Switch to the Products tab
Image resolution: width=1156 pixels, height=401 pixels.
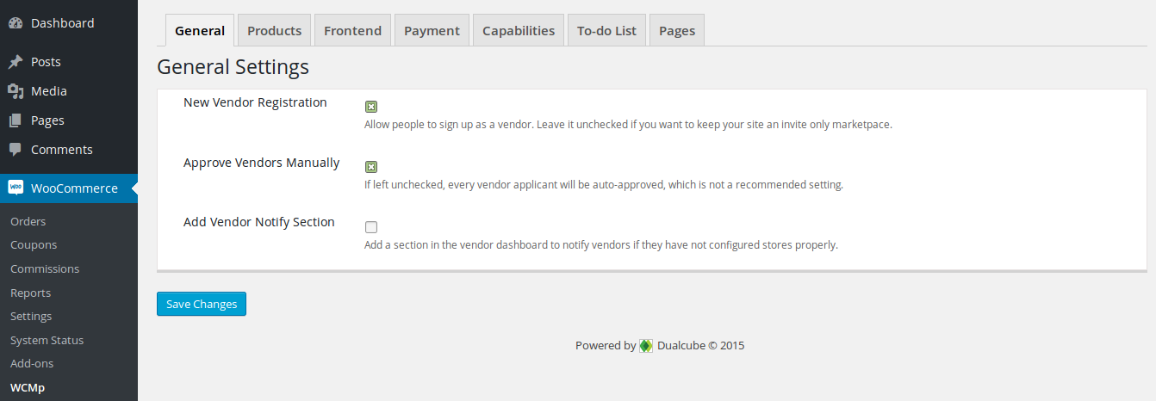pyautogui.click(x=274, y=31)
